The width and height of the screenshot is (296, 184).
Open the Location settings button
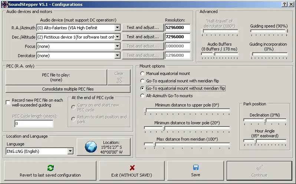coord(103,147)
